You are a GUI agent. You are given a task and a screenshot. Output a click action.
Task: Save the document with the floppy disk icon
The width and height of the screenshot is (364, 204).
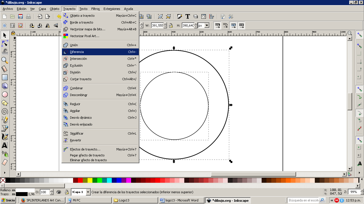click(x=20, y=16)
